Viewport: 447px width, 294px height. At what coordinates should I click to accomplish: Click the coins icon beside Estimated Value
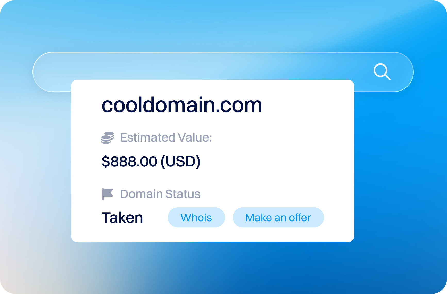pos(107,137)
